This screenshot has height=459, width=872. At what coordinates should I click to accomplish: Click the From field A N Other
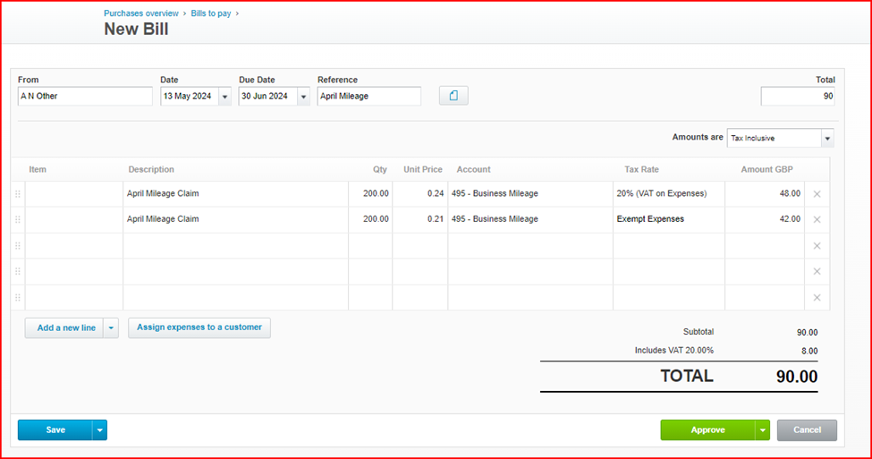[85, 97]
